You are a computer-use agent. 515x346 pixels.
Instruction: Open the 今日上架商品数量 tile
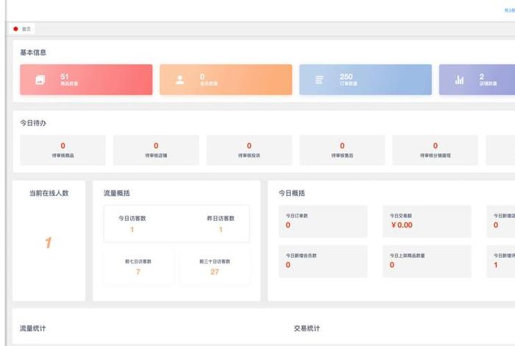tap(427, 261)
